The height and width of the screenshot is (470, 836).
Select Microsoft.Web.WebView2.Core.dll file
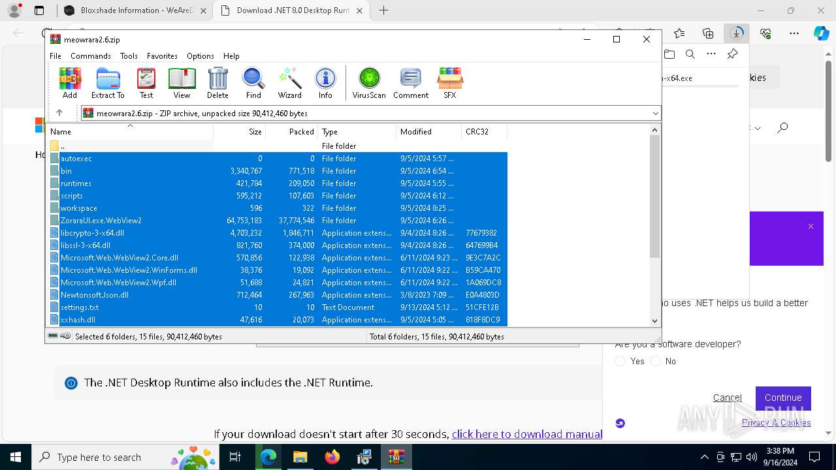(x=277, y=258)
